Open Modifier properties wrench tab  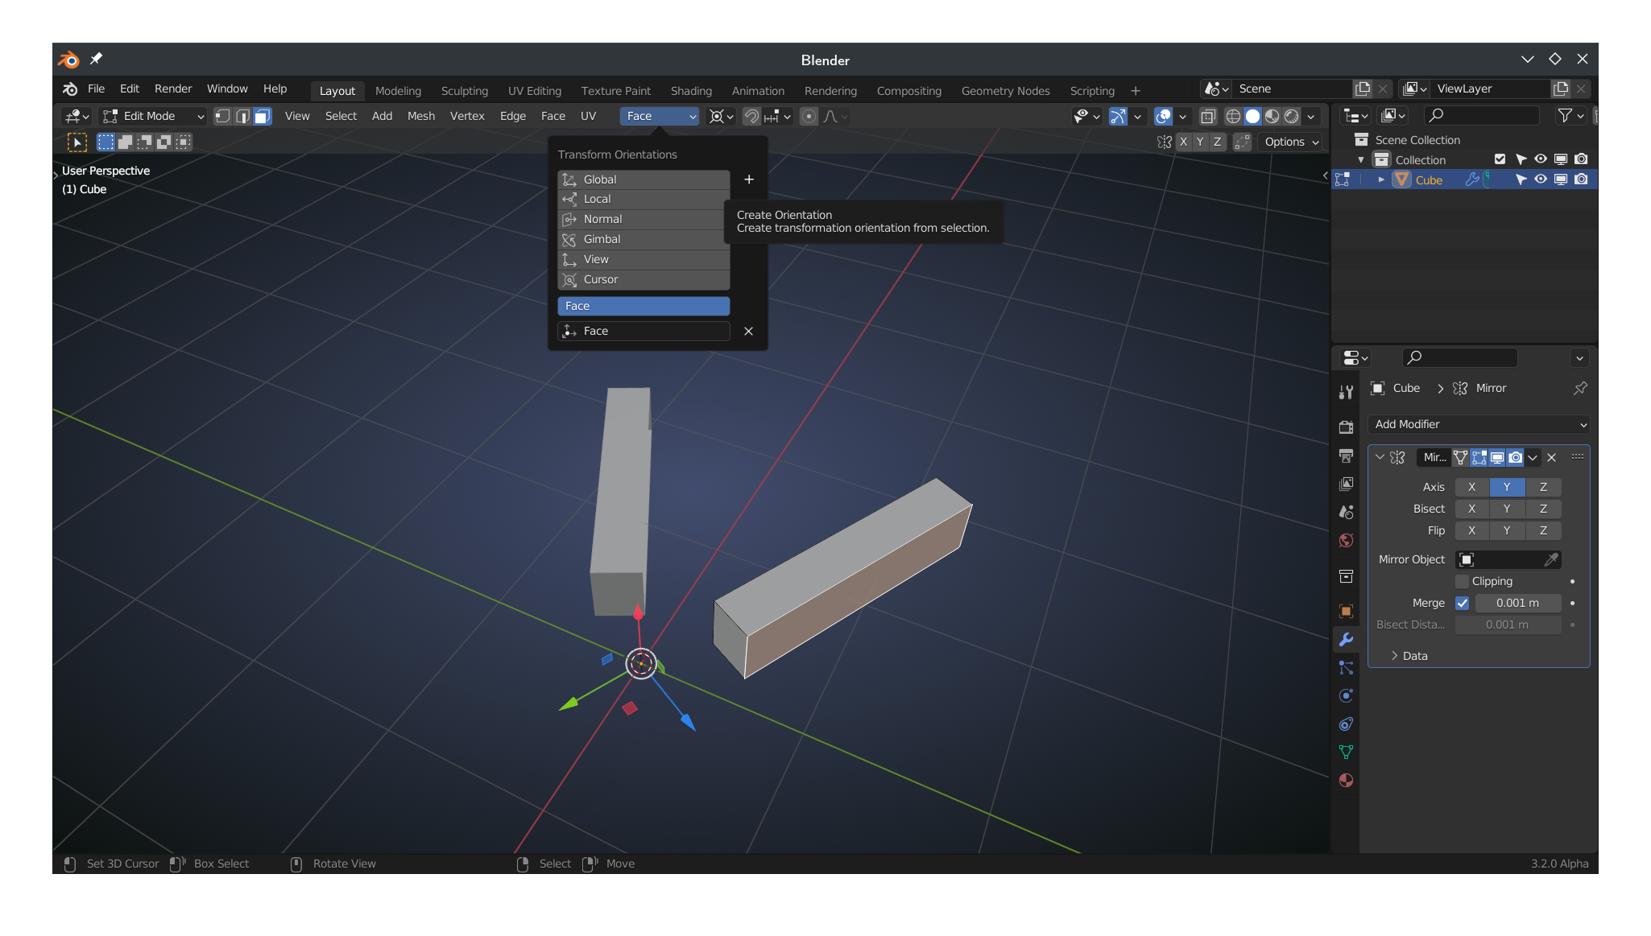click(x=1346, y=640)
